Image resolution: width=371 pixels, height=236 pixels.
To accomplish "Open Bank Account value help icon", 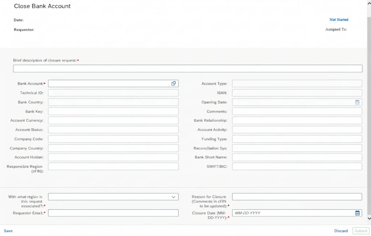I will [x=174, y=84].
